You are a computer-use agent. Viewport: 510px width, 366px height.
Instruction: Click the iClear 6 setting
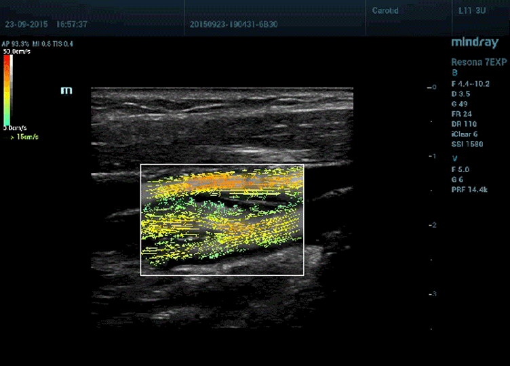click(x=465, y=135)
